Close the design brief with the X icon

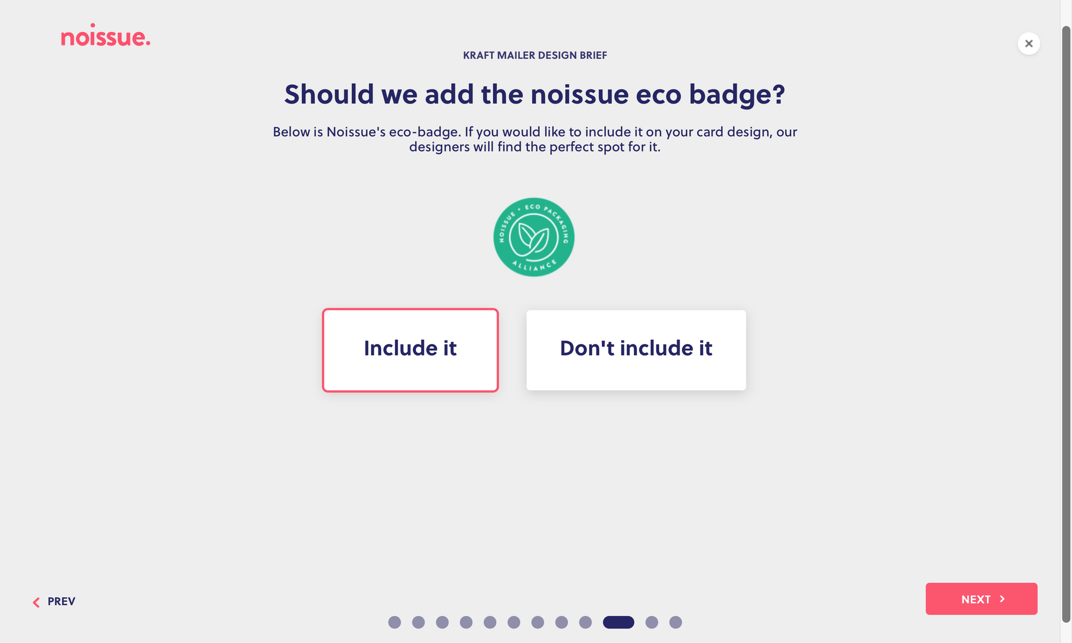1029,43
